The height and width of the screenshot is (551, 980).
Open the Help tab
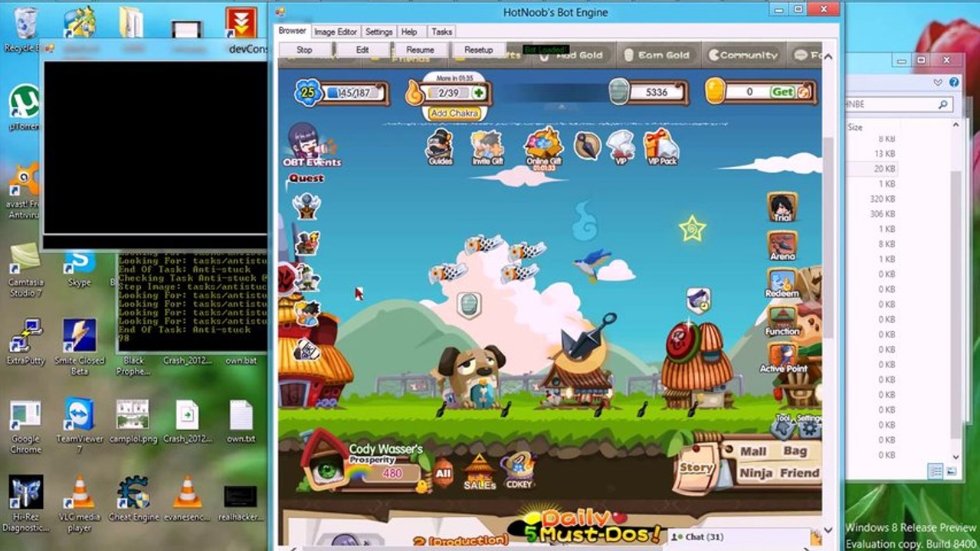point(409,32)
